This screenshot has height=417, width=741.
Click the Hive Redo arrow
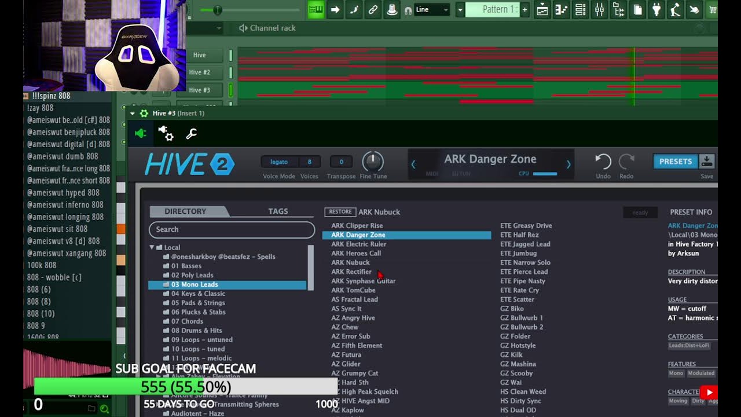pyautogui.click(x=626, y=162)
